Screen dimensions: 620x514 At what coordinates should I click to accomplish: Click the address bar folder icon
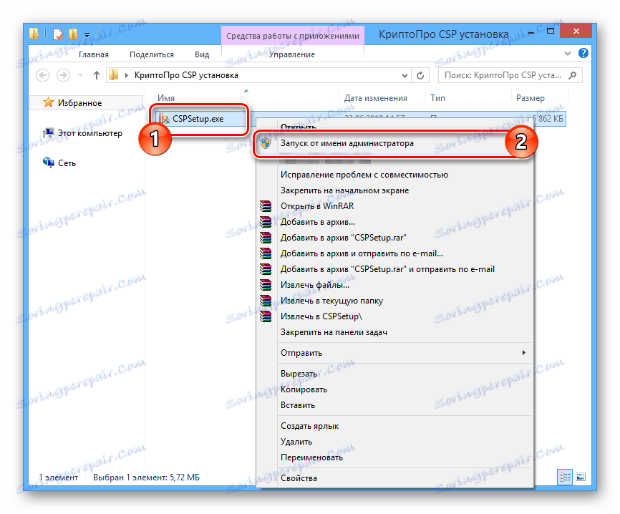114,75
